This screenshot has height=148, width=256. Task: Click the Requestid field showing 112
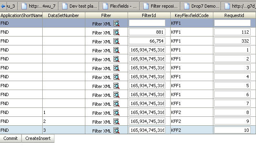coord(232,32)
